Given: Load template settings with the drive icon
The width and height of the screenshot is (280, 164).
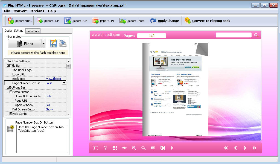Looking at the screenshot, I should point(63,43).
